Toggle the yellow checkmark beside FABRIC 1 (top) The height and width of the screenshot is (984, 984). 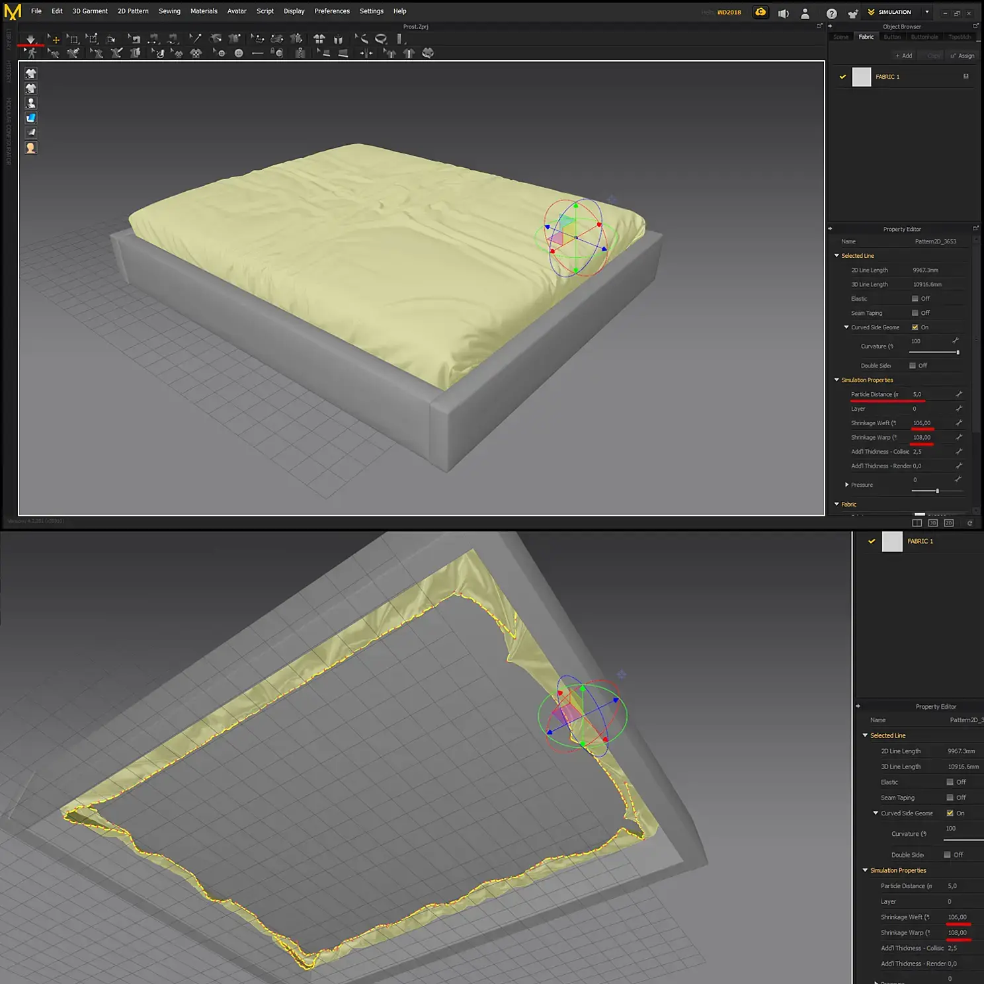842,77
